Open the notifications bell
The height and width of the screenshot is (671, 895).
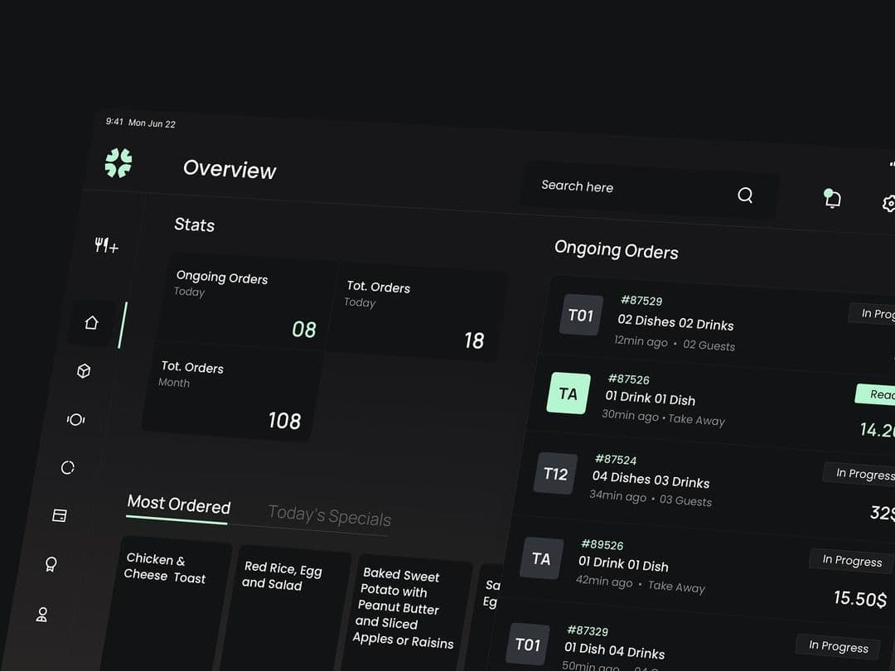click(832, 198)
